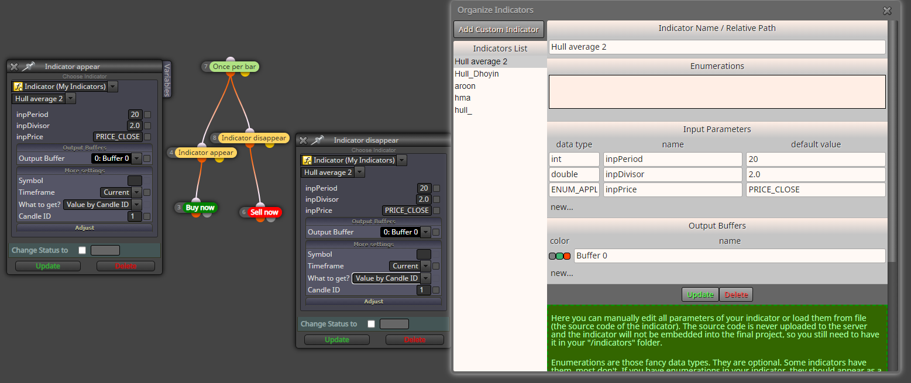Click orange output port under Sell now node
The width and height of the screenshot is (911, 383).
coord(260,219)
